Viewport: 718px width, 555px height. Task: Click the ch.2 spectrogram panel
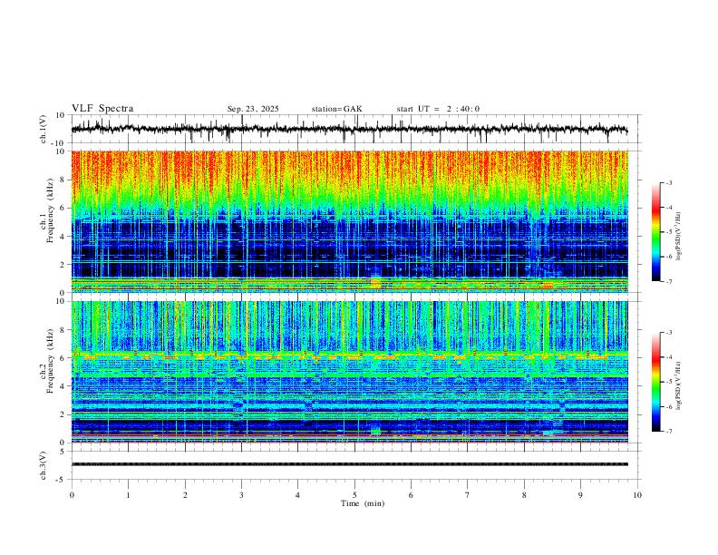(x=349, y=372)
